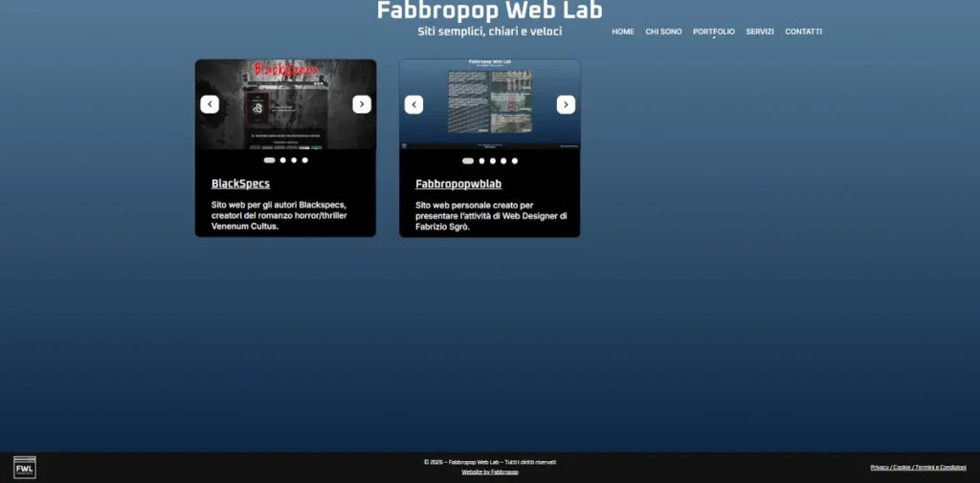Select fourth slide dot on Fabbropopwblab carousel
This screenshot has width=980, height=483.
tap(503, 161)
